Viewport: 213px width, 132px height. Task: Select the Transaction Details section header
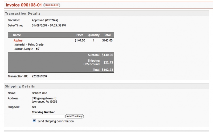[x=23, y=14]
